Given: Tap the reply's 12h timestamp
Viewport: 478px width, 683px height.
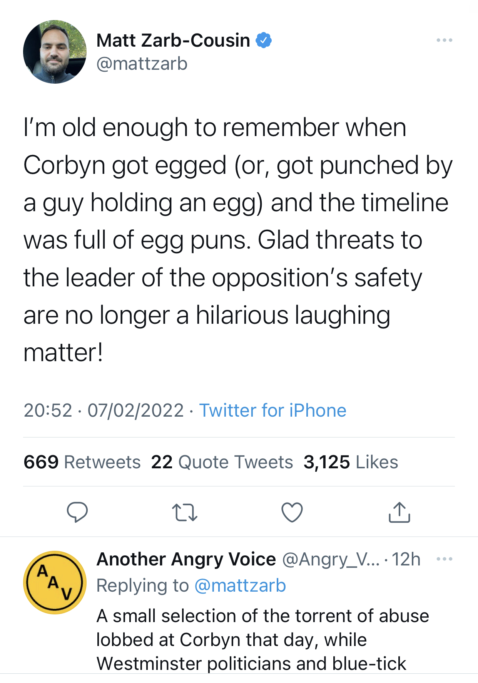Looking at the screenshot, I should click(x=406, y=559).
